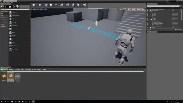Toggle visibility eye for Lighting folder

(148, 27)
